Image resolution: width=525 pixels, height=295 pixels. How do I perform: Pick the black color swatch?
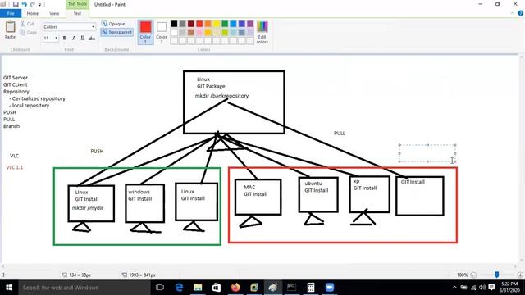pos(174,24)
